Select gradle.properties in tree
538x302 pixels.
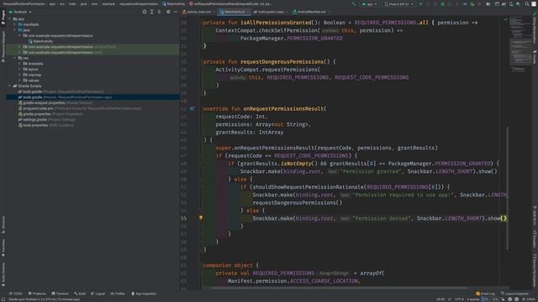point(50,114)
